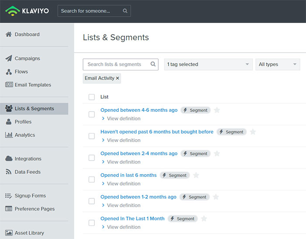
Task: Check the Opened between 2-4 months ago row
Action: point(92,158)
